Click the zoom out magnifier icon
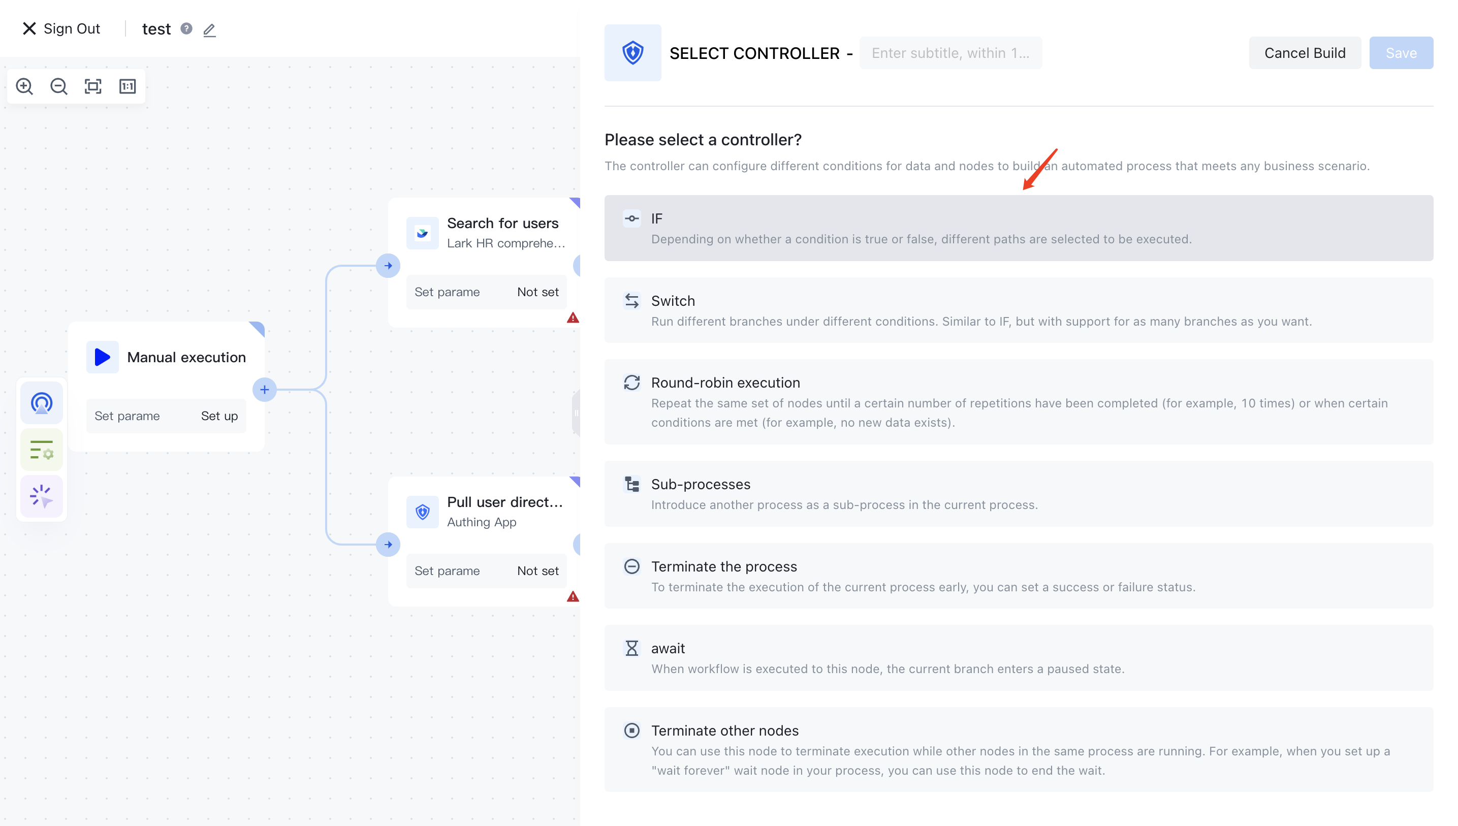The height and width of the screenshot is (826, 1458). [59, 86]
